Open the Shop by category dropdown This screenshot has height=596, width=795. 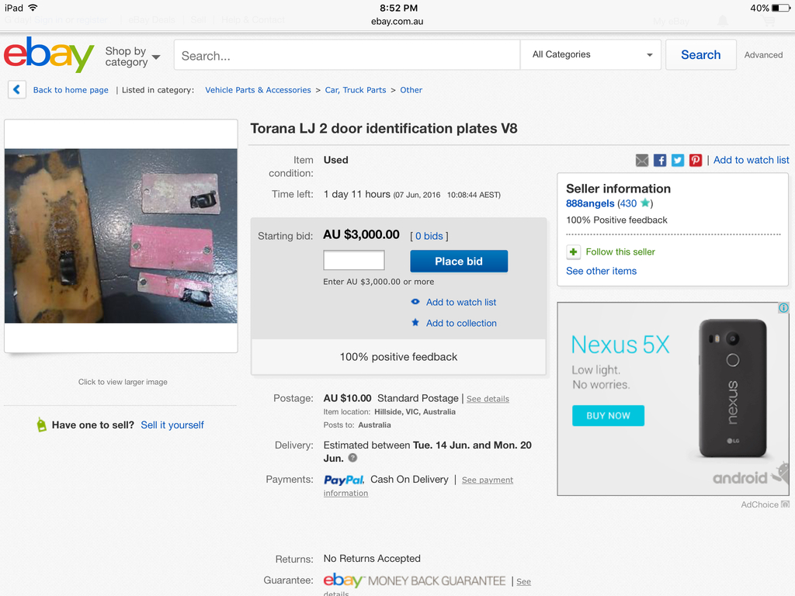point(132,57)
